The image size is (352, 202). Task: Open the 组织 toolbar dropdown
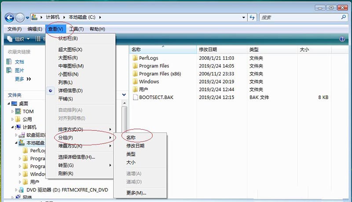click(18, 39)
